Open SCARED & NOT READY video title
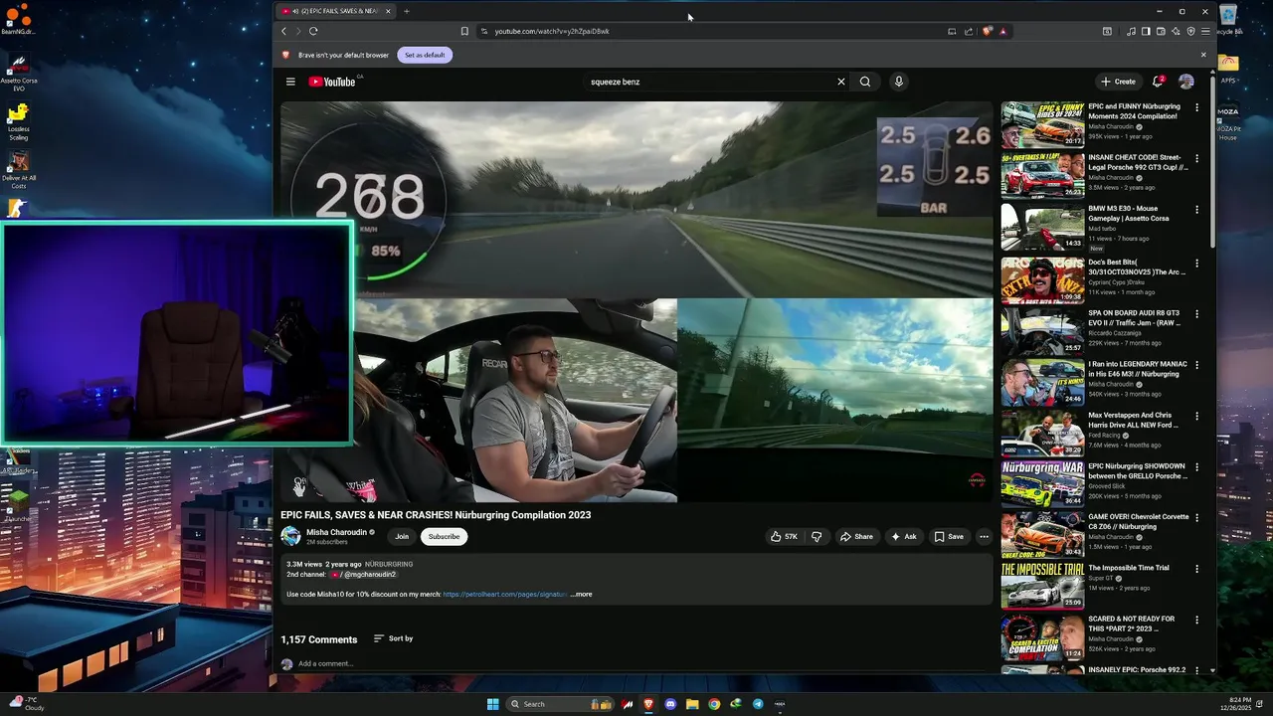The width and height of the screenshot is (1273, 716). 1132,624
